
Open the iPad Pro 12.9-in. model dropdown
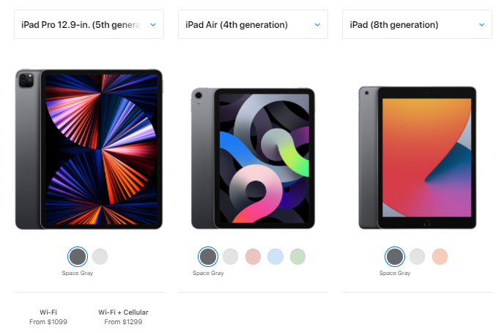(89, 24)
